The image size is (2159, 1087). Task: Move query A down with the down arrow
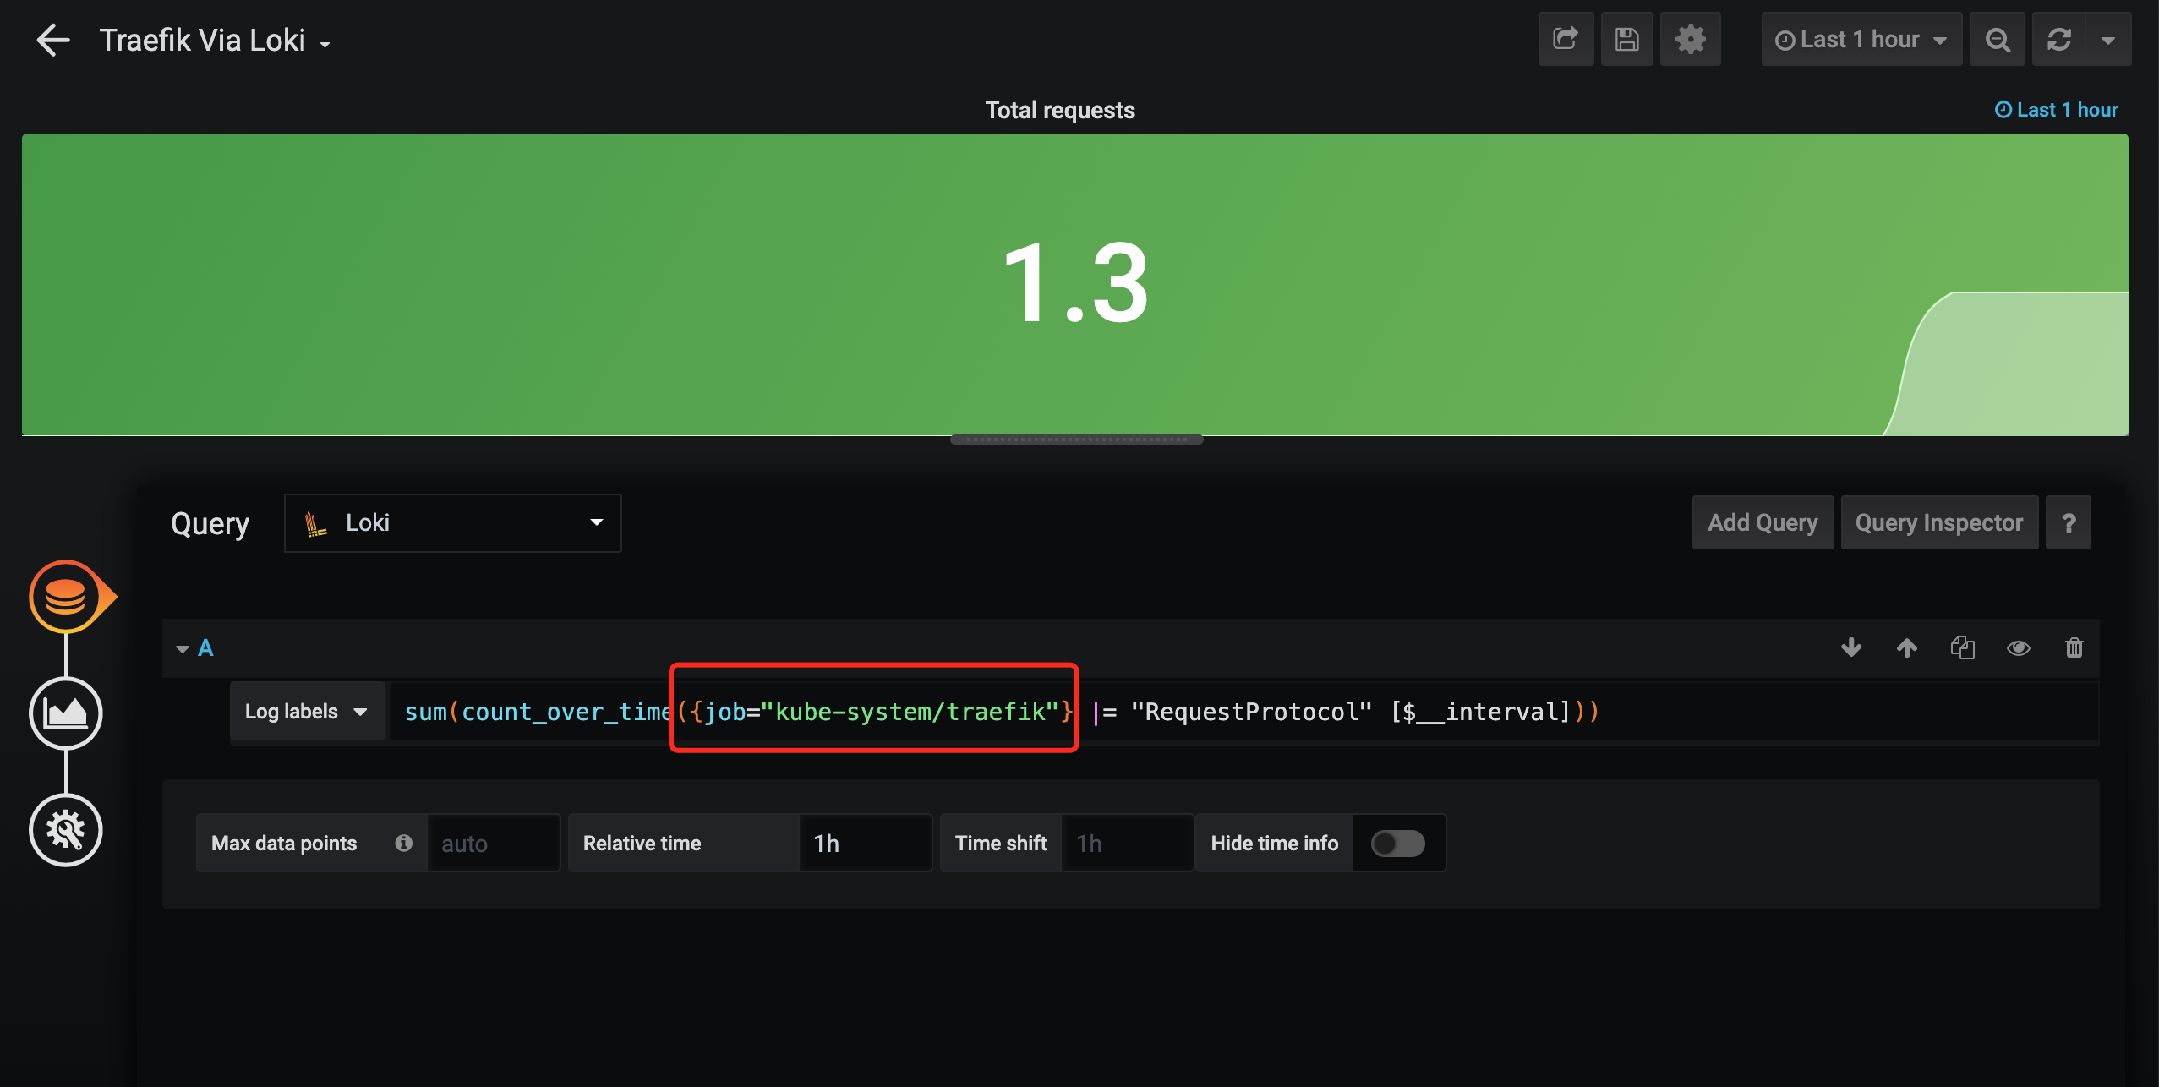coord(1851,647)
